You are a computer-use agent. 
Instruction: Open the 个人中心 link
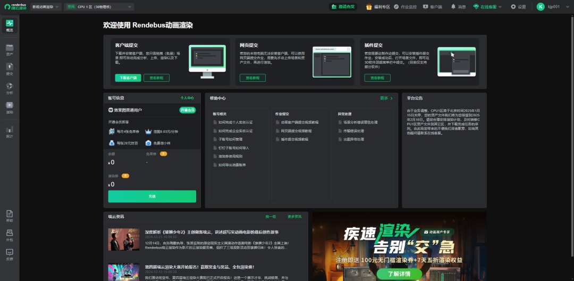pos(187,98)
